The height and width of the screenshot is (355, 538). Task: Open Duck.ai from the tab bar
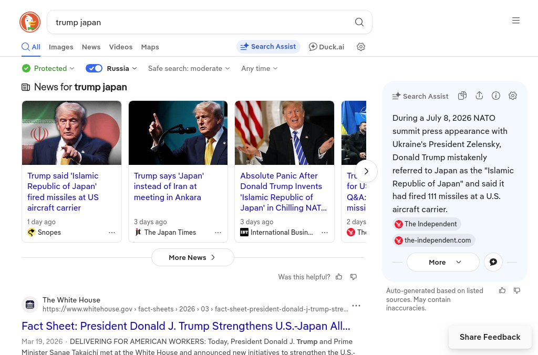pyautogui.click(x=326, y=47)
